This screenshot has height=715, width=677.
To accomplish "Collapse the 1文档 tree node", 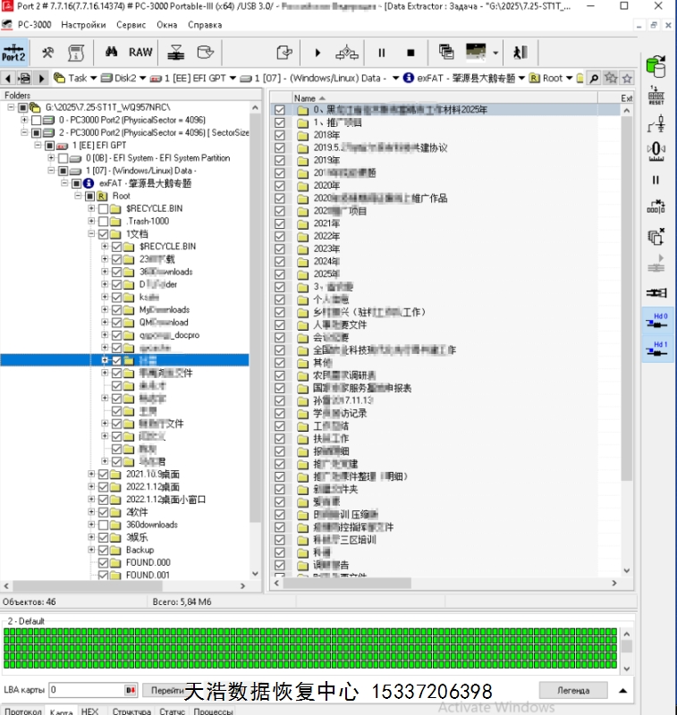I will (91, 234).
